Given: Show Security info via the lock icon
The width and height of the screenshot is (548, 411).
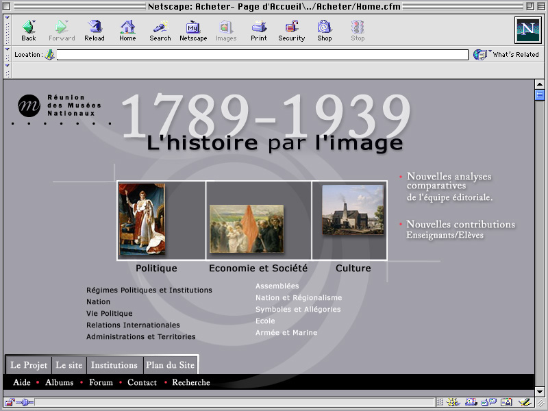Looking at the screenshot, I should click(291, 30).
